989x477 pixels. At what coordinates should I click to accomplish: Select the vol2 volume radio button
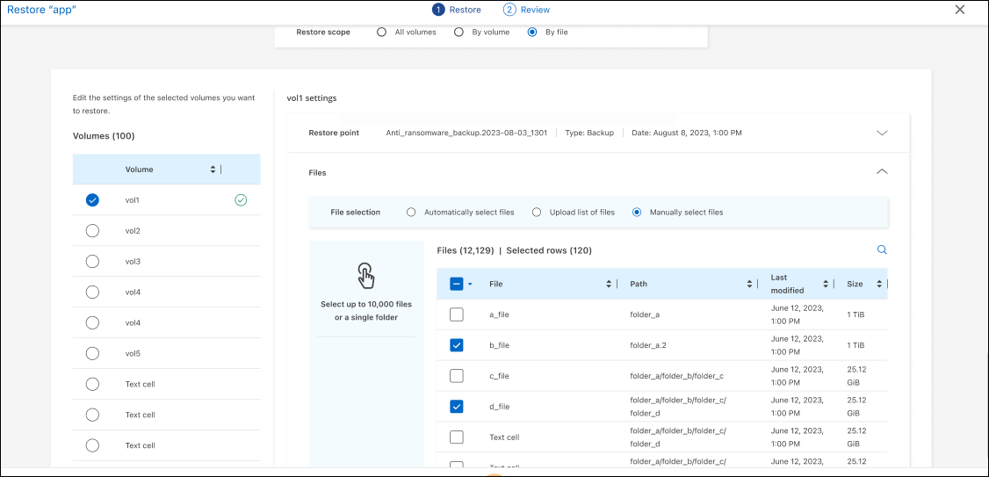tap(92, 231)
